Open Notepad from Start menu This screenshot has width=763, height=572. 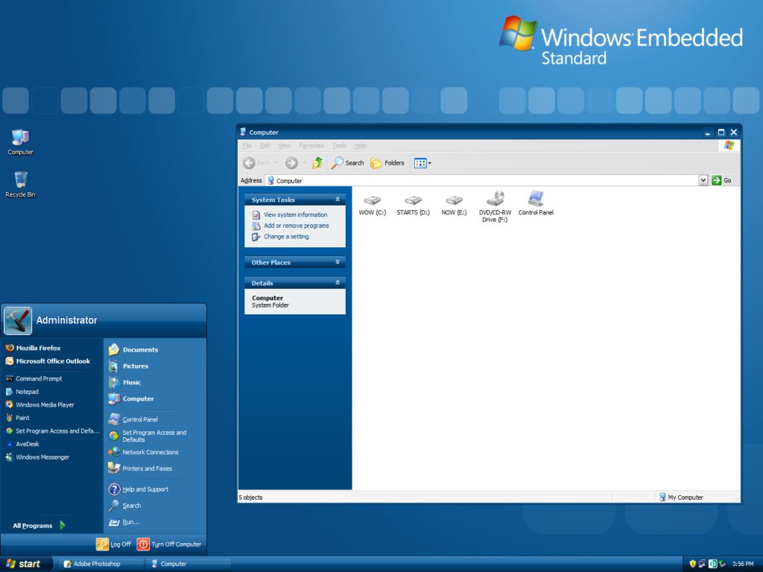22,392
